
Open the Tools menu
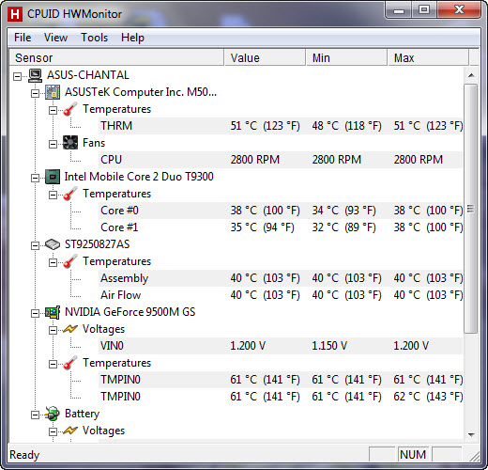[x=94, y=38]
